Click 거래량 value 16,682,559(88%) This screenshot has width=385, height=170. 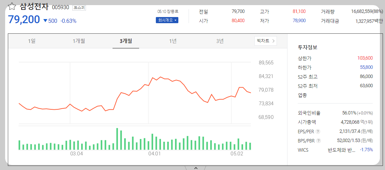[x=367, y=11]
